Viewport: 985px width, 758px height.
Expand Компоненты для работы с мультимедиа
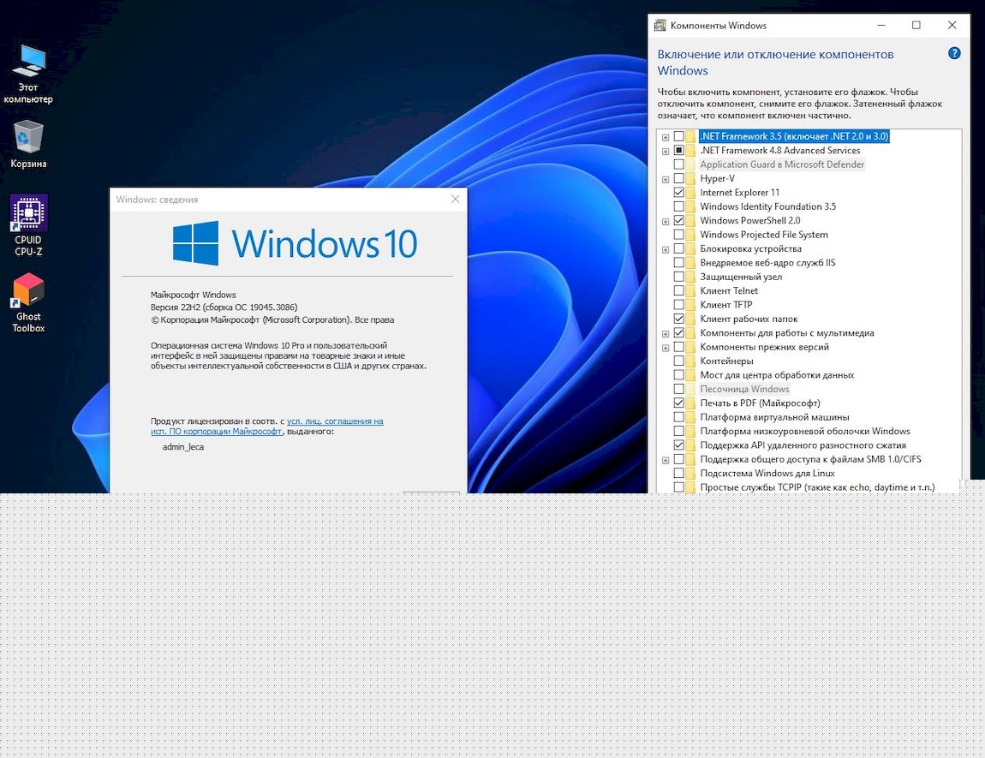[666, 333]
